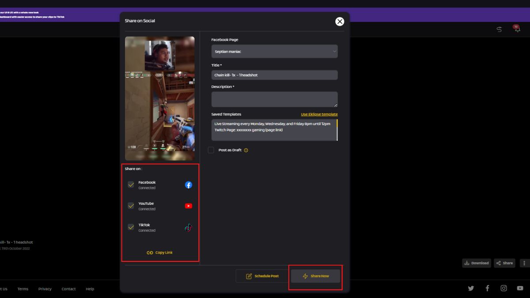This screenshot has width=530, height=298.
Task: Click the TikTok platform icon
Action: tap(188, 227)
